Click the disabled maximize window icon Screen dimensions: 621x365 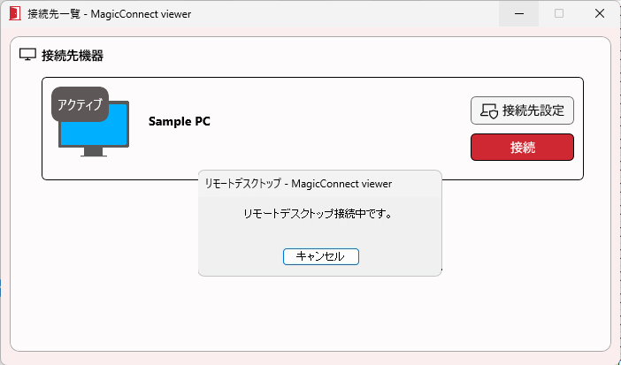tap(559, 14)
